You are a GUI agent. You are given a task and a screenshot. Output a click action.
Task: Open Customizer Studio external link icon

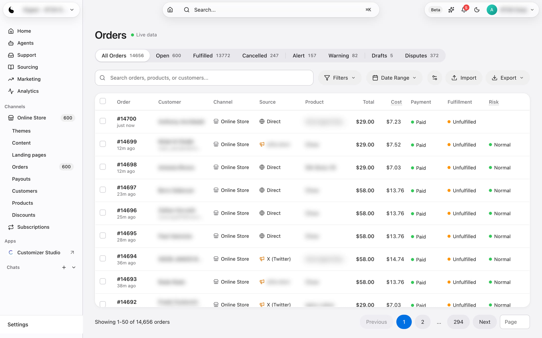(72, 252)
